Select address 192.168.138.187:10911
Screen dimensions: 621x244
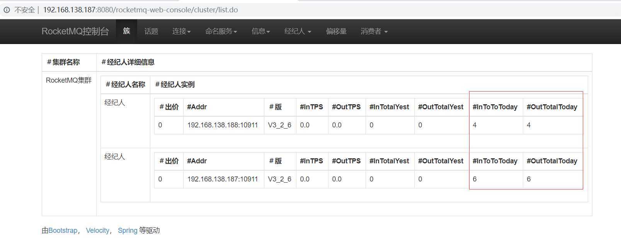223,179
